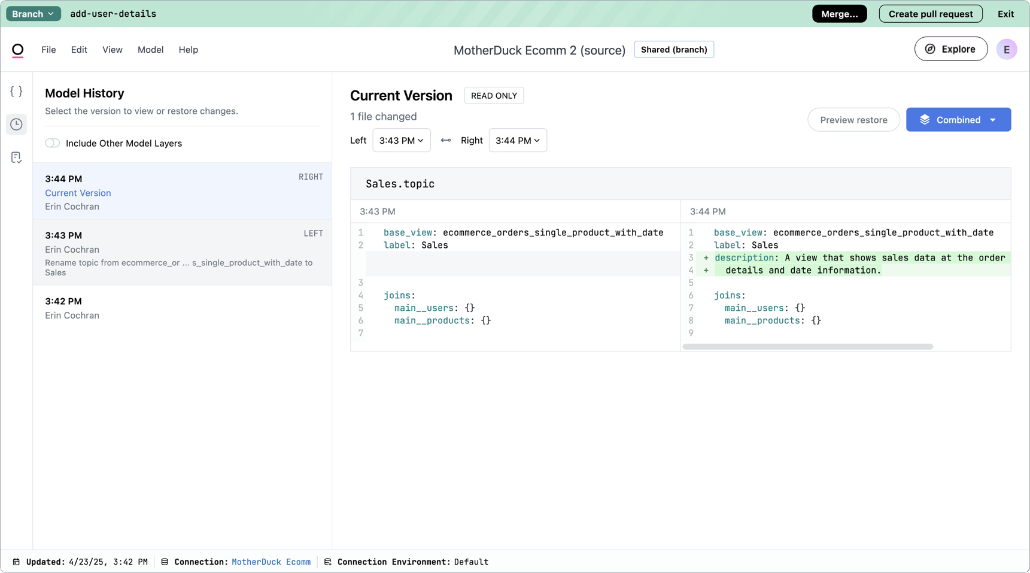Click the add-user-details branch name

(x=113, y=14)
